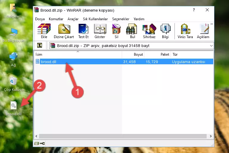Click the horizontal scrollbar left arrow
This screenshot has width=229, height=153.
(x=36, y=136)
